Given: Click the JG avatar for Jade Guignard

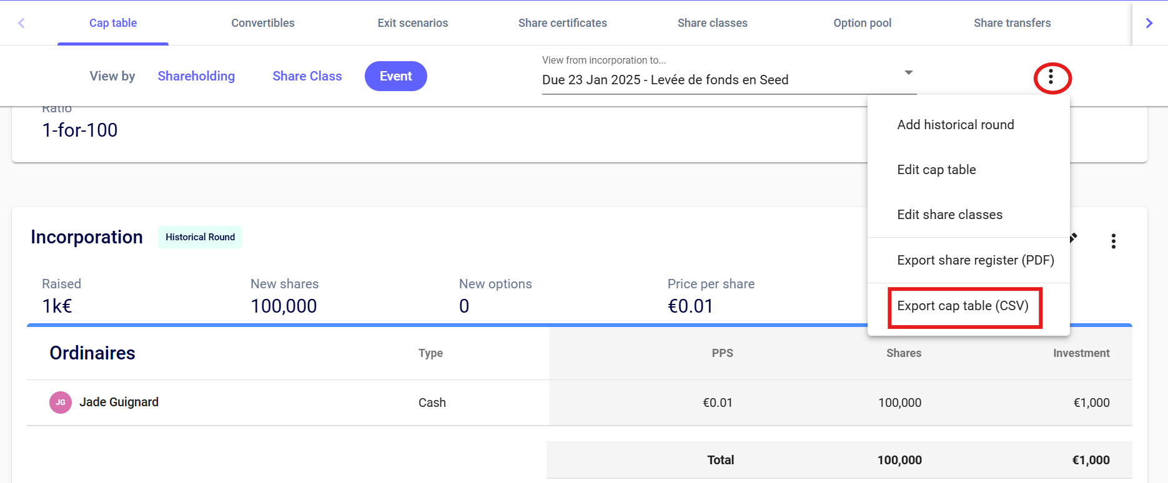Looking at the screenshot, I should 61,402.
